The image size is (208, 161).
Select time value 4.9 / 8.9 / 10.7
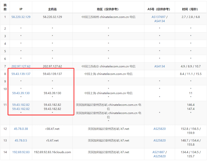pyautogui.click(x=191, y=66)
